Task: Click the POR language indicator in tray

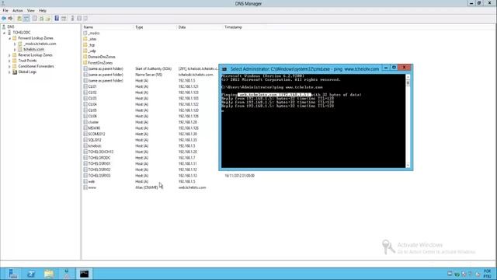Action: pyautogui.click(x=487, y=274)
